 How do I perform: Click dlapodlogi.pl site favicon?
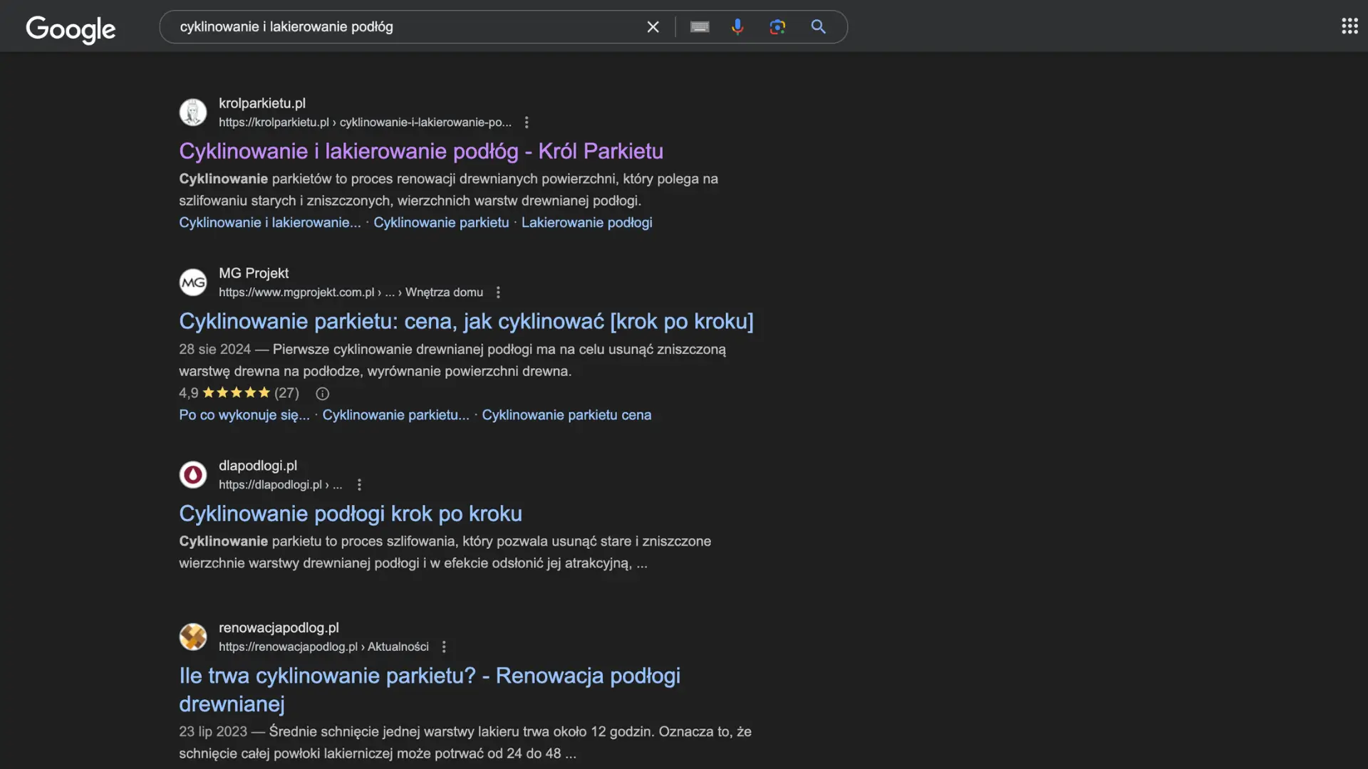pos(193,475)
